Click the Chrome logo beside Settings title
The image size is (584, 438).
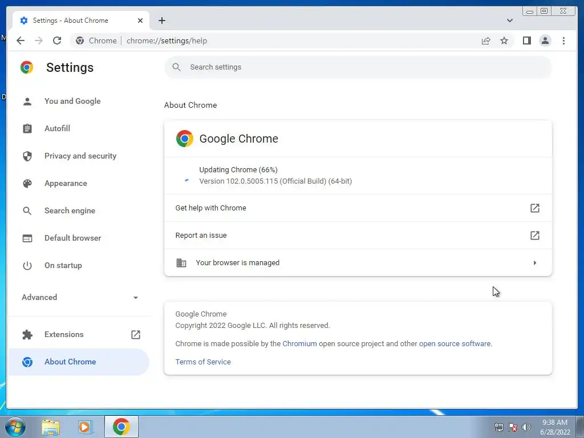click(27, 67)
